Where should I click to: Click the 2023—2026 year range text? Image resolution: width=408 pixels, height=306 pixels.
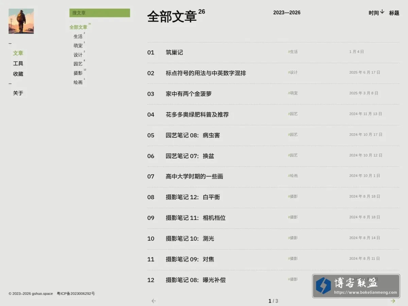click(x=287, y=13)
